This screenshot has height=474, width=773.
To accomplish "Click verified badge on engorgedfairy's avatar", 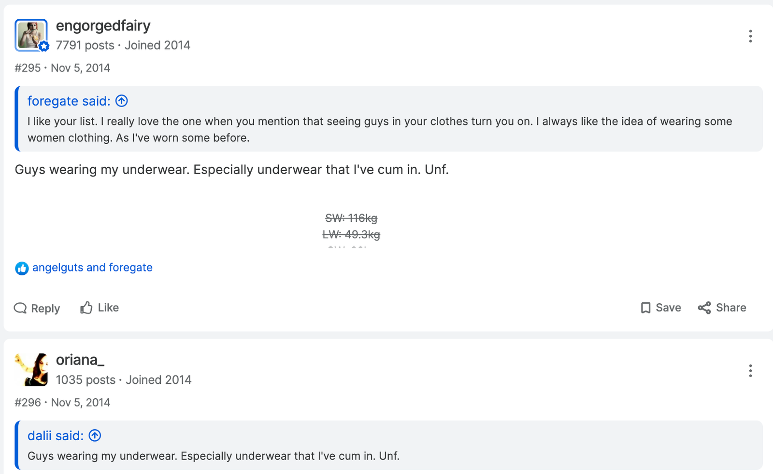I will pyautogui.click(x=44, y=46).
